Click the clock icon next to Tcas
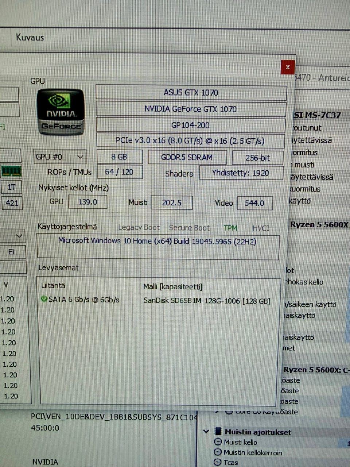This screenshot has height=467, width=350. click(x=218, y=462)
